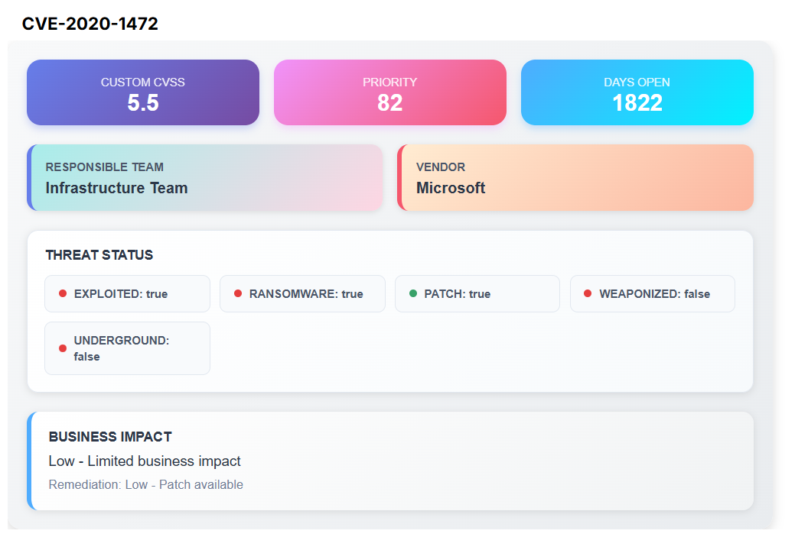Click the CVE-2020-1472 page title
Screen dimensions: 808x537
[x=90, y=24]
